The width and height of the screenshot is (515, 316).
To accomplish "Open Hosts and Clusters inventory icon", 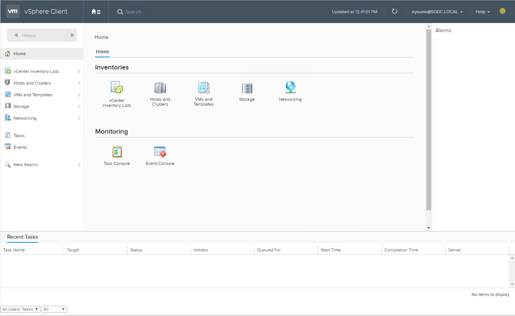I will pos(160,88).
